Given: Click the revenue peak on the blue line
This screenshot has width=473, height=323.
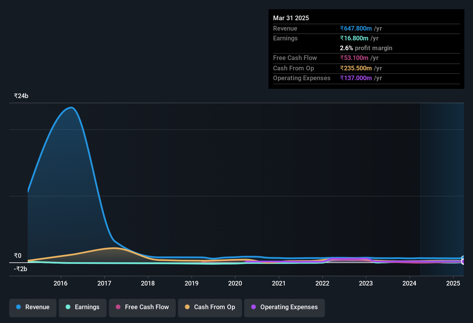Looking at the screenshot, I should 71,108.
